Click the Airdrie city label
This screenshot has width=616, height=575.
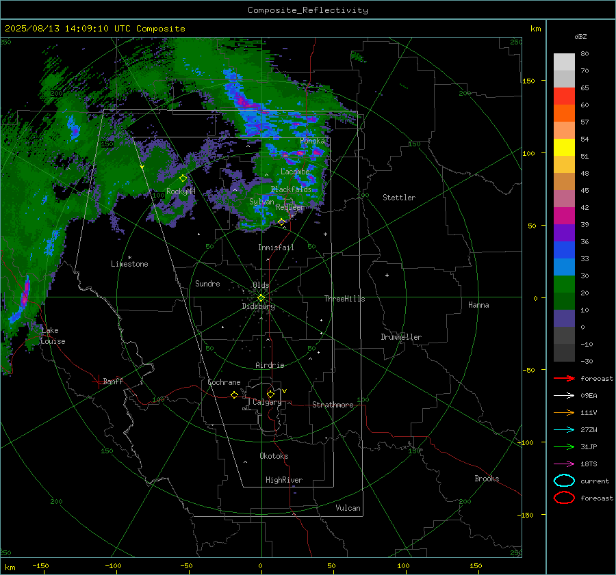pos(270,365)
